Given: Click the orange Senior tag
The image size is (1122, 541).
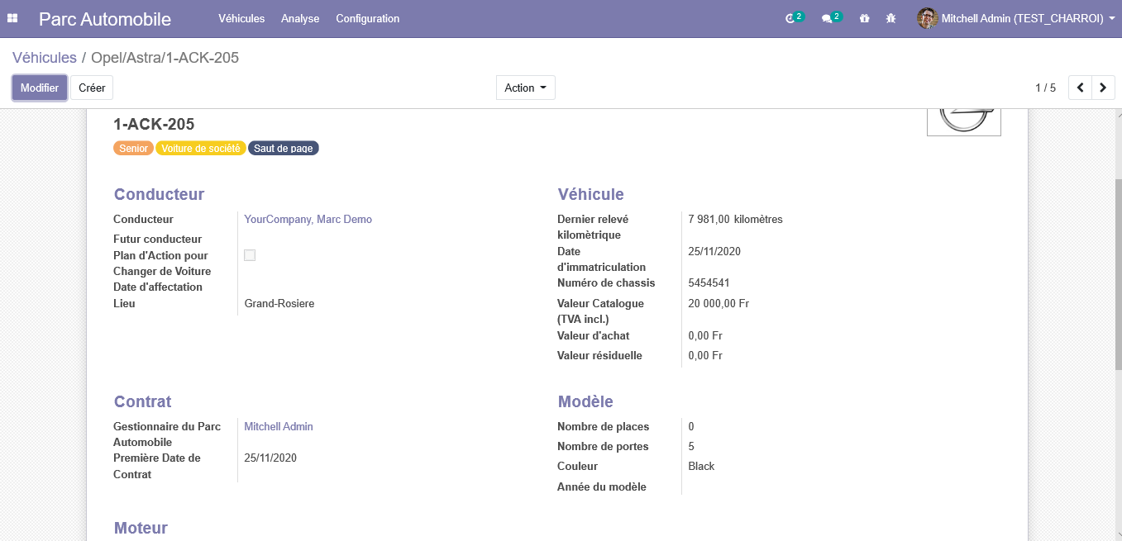Looking at the screenshot, I should point(133,149).
